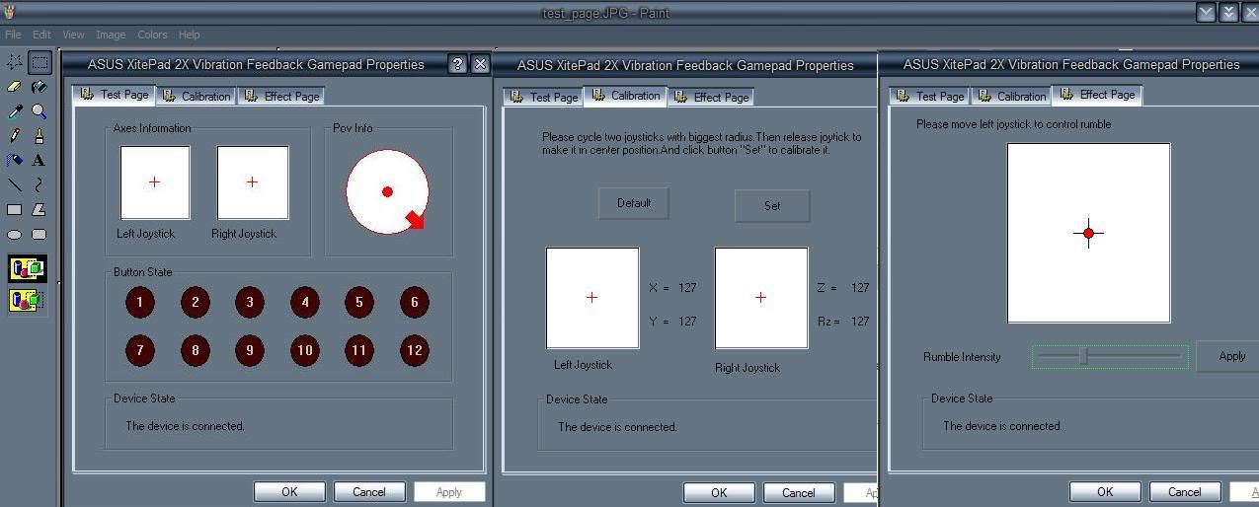Select the Brush tool
The width and height of the screenshot is (1259, 507).
tap(39, 135)
